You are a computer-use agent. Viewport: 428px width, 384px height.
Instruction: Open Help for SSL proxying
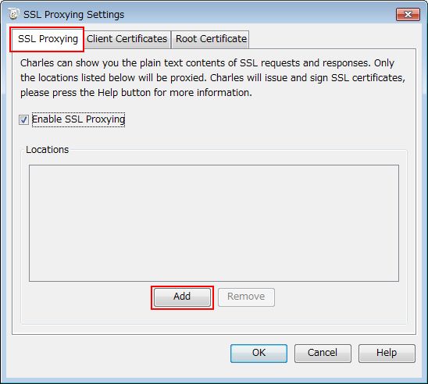tap(387, 354)
